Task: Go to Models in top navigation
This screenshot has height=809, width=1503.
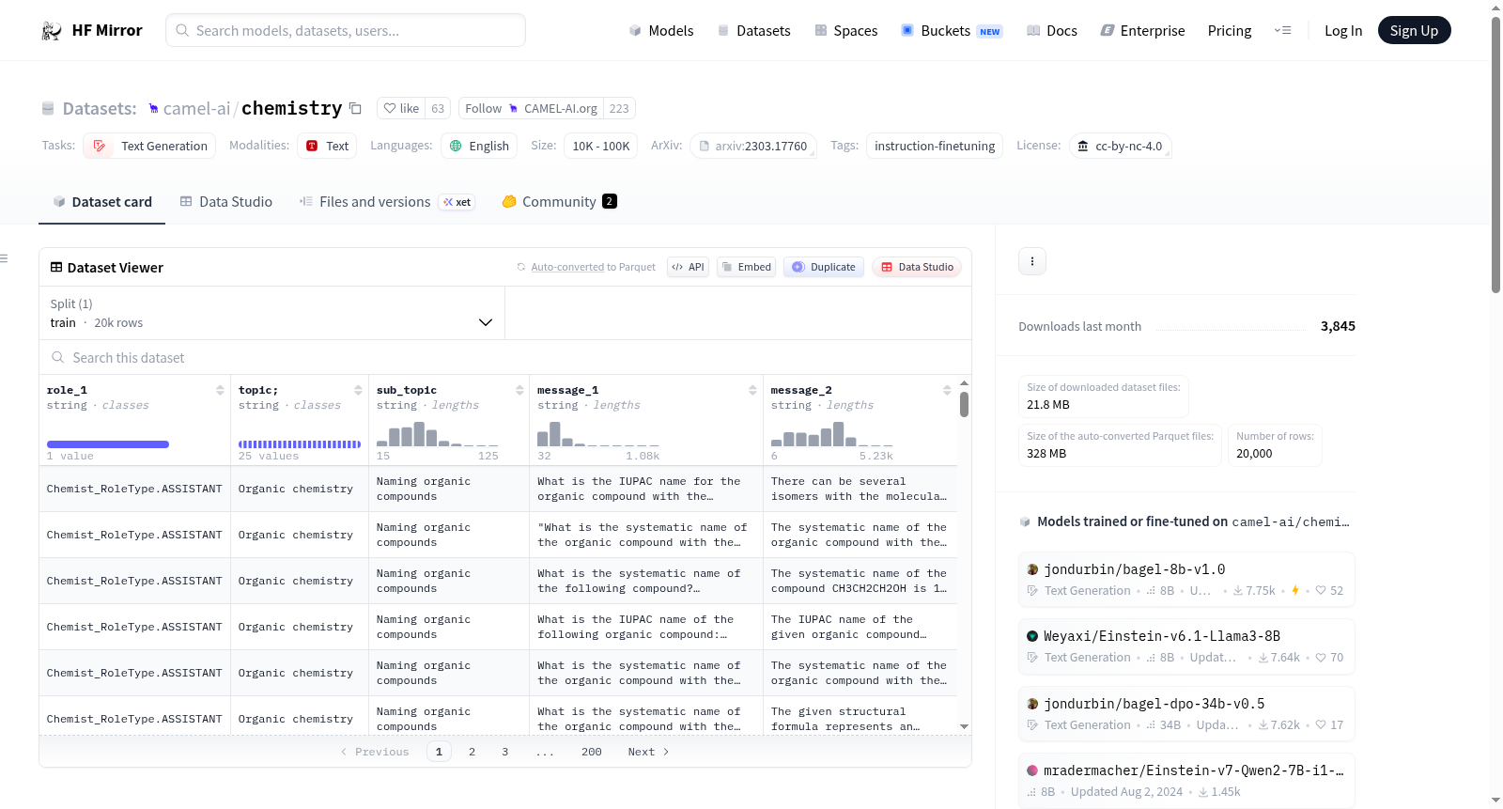Action: pyautogui.click(x=660, y=31)
